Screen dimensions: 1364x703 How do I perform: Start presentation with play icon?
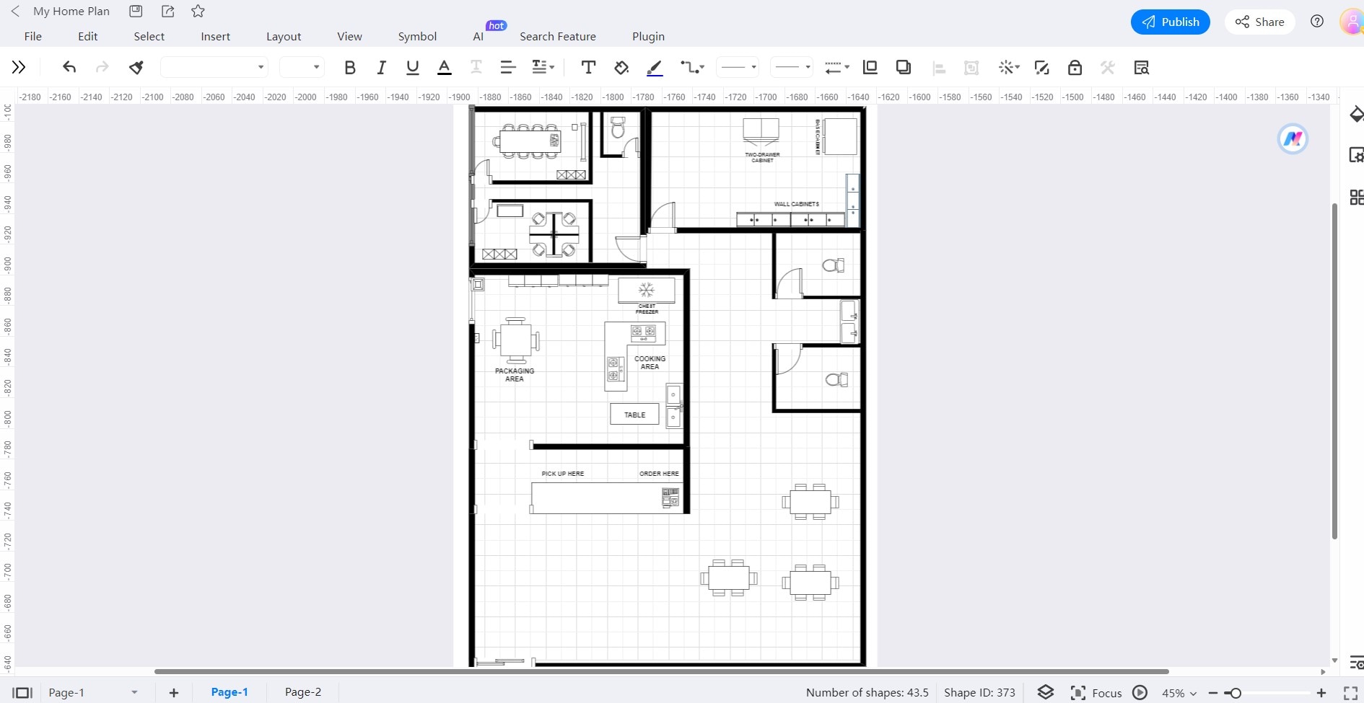click(1140, 692)
